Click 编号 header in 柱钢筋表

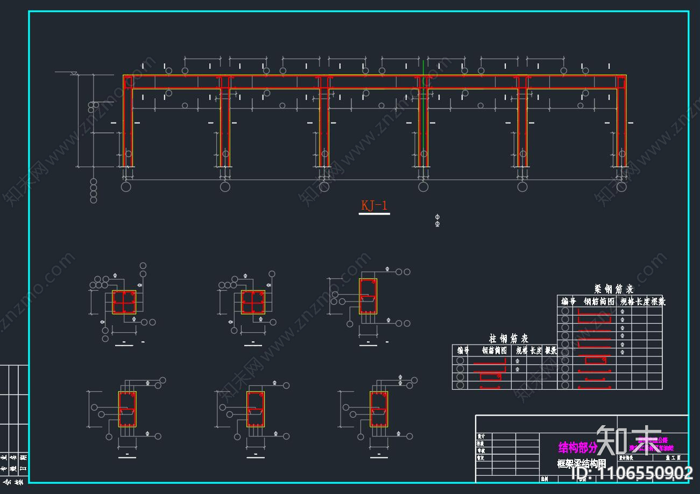(463, 350)
